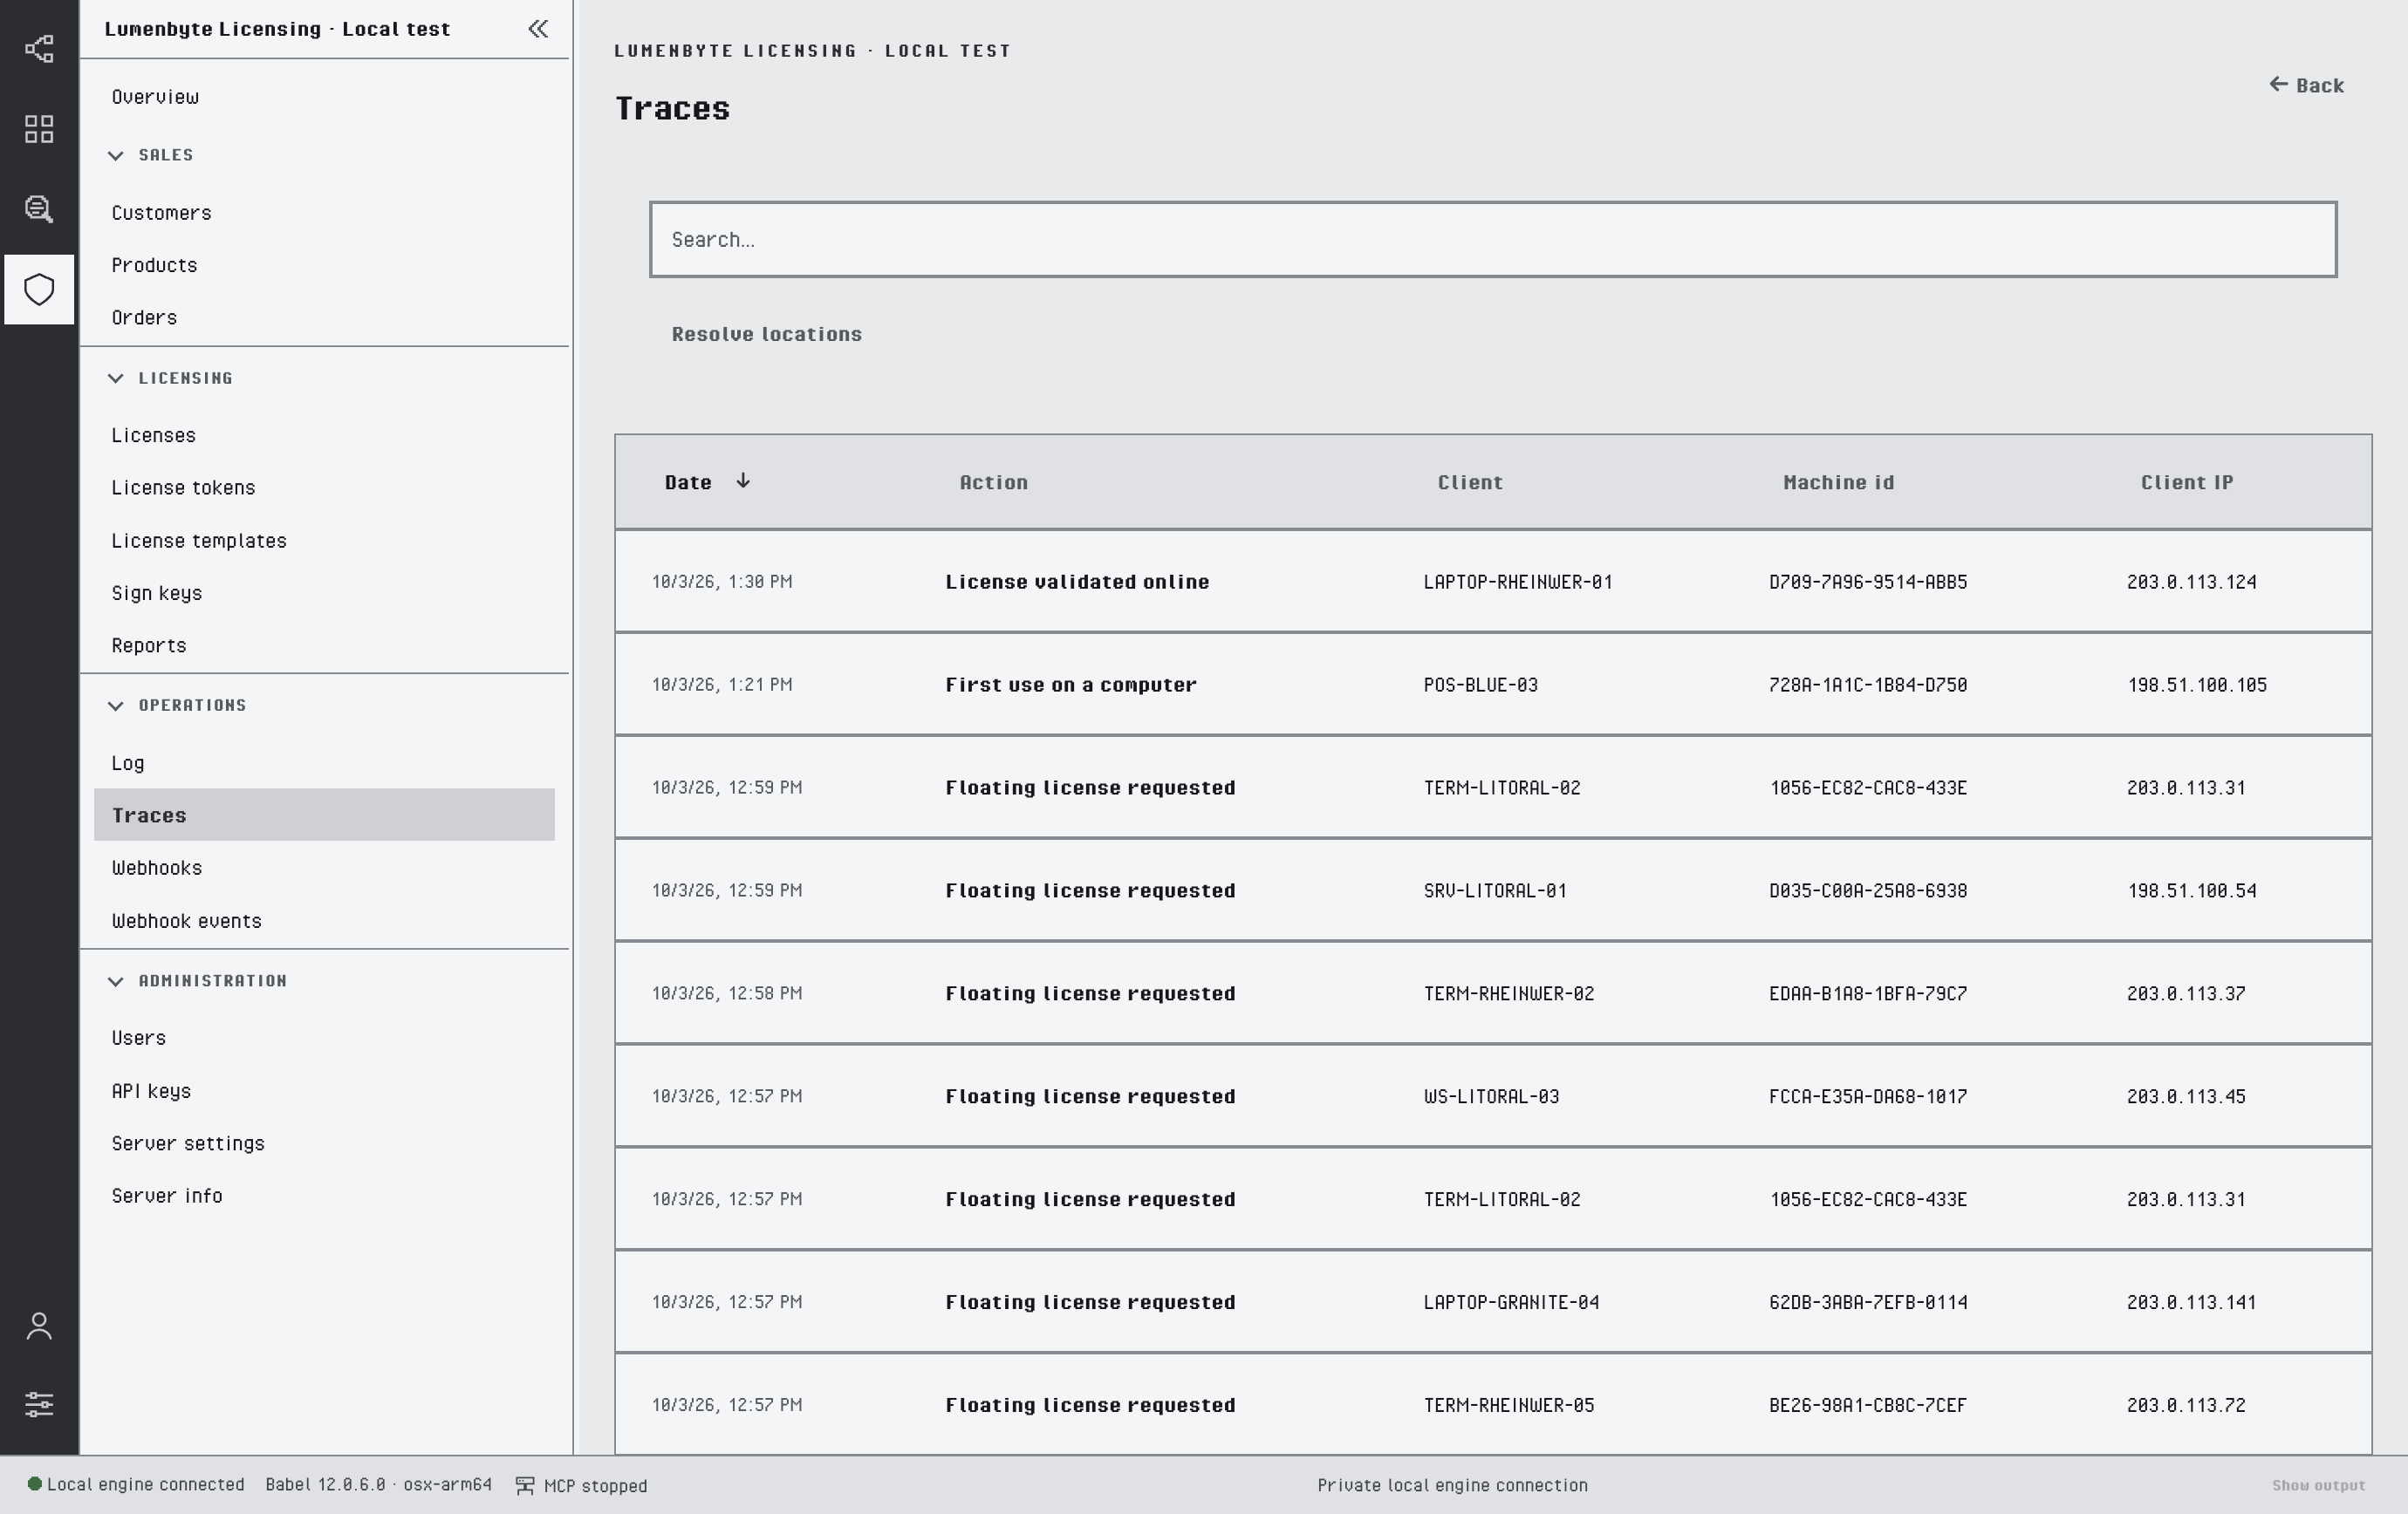Click Show output in status bar
Image resolution: width=2408 pixels, height=1514 pixels.
coord(2318,1486)
